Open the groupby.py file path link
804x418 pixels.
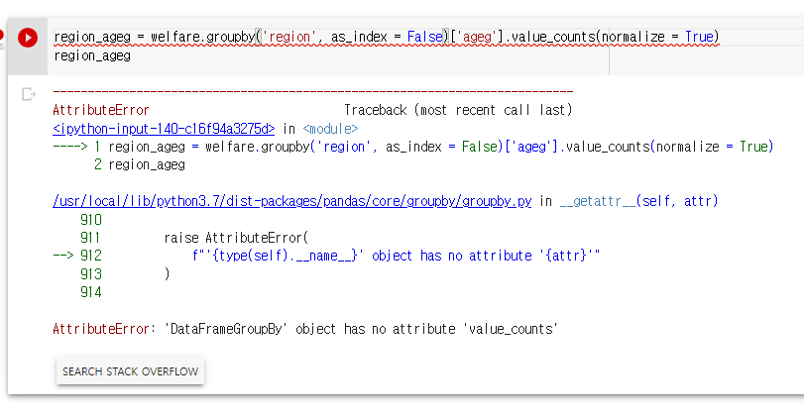[x=292, y=201]
